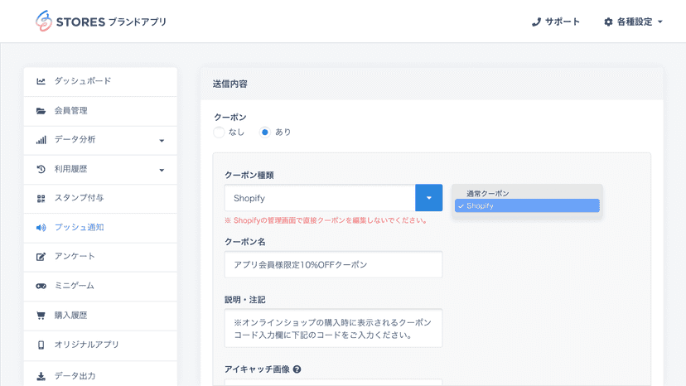Click the red Shopify warning note
This screenshot has height=386, width=686.
pyautogui.click(x=326, y=220)
